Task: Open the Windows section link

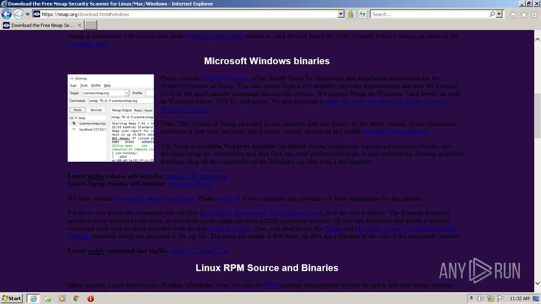Action: click(226, 78)
